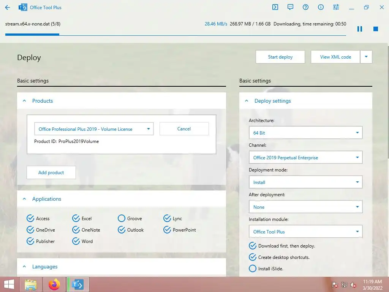Image resolution: width=389 pixels, height=292 pixels.
Task: Open the Office Professional Plus 2019 product dropdown
Action: [x=94, y=129]
